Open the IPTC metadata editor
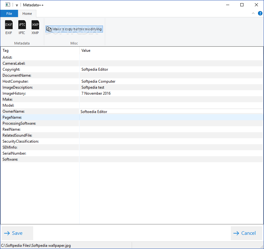Viewport: 264px width, 249px height. click(22, 27)
